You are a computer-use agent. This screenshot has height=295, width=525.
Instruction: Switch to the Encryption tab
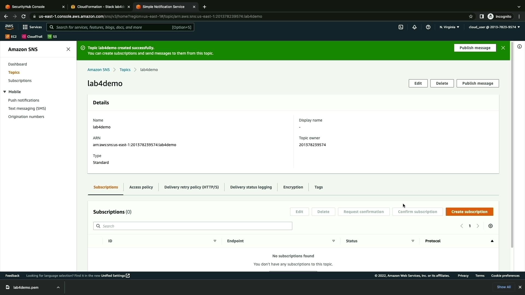pyautogui.click(x=293, y=187)
